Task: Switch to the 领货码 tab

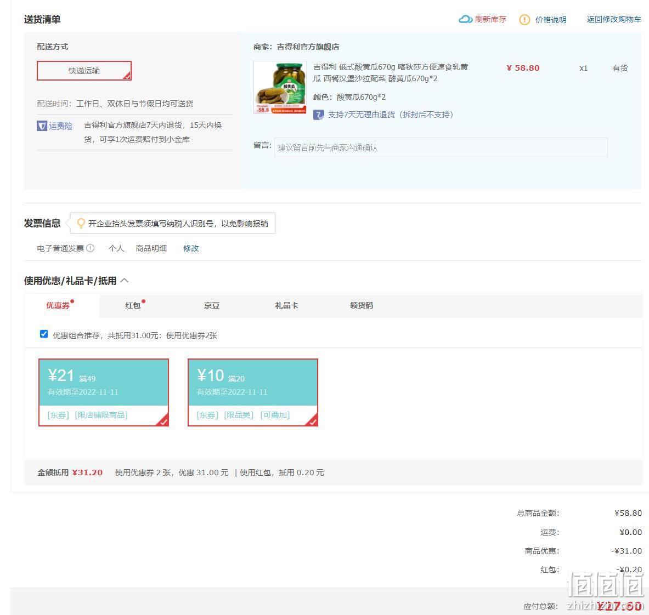Action: (362, 306)
